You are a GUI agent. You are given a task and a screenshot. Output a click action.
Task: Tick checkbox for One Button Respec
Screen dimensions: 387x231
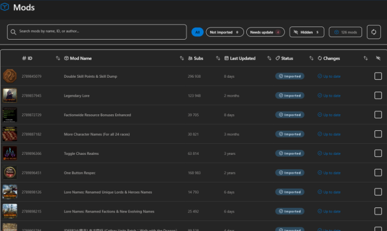(378, 172)
